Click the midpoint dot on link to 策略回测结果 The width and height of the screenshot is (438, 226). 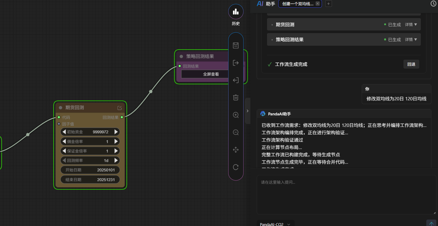[151, 91]
